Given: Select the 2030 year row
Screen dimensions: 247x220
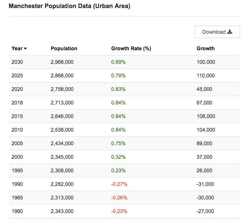Looking at the screenshot, I should coord(17,62).
